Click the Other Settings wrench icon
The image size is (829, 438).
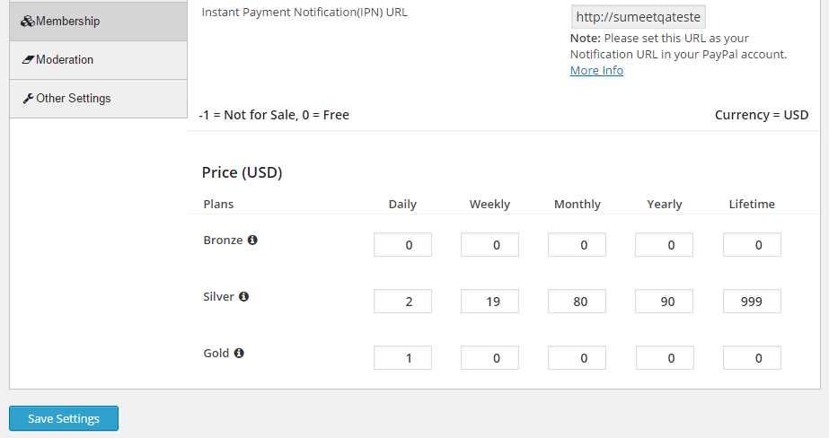pos(28,98)
